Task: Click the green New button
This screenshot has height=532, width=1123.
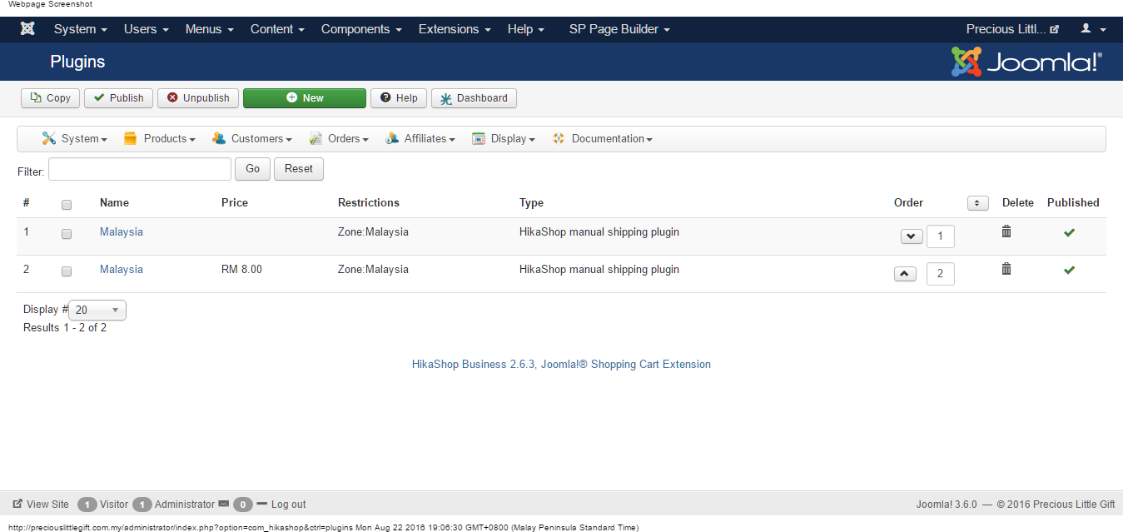Action: click(305, 98)
